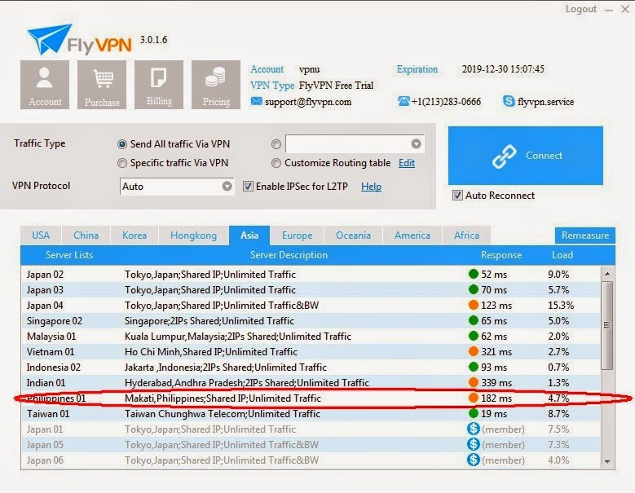Switch to the Africa tab
635x493 pixels.
pos(466,235)
